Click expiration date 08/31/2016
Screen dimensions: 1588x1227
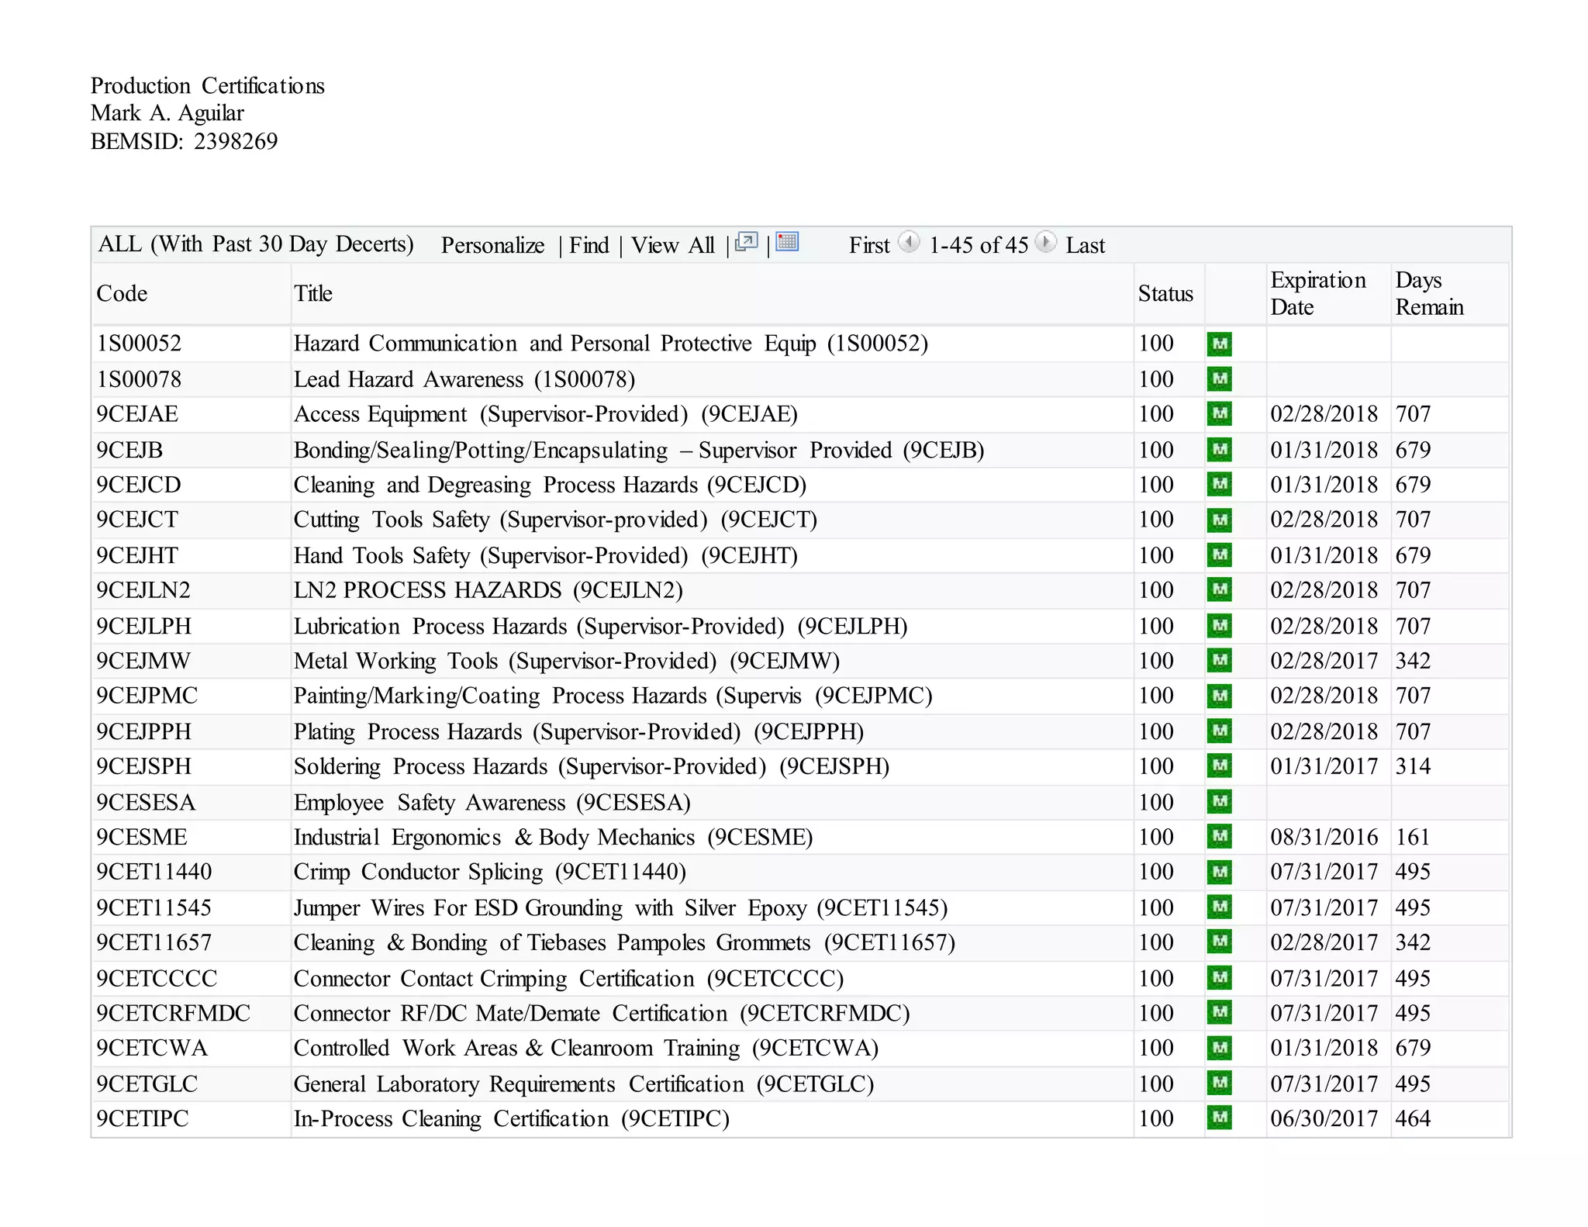click(x=1324, y=837)
